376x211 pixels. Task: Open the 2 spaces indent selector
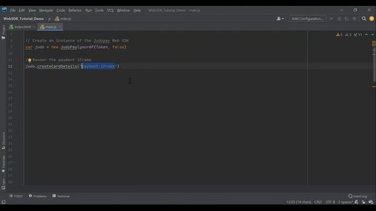click(345, 202)
